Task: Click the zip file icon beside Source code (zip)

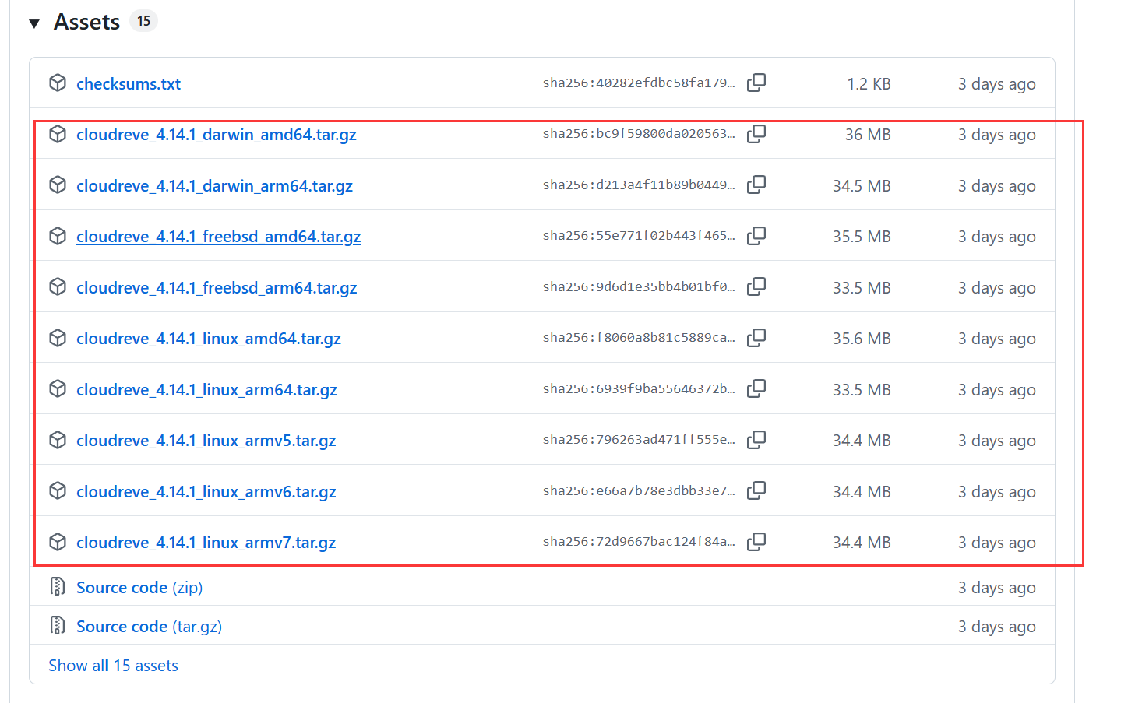Action: click(58, 587)
